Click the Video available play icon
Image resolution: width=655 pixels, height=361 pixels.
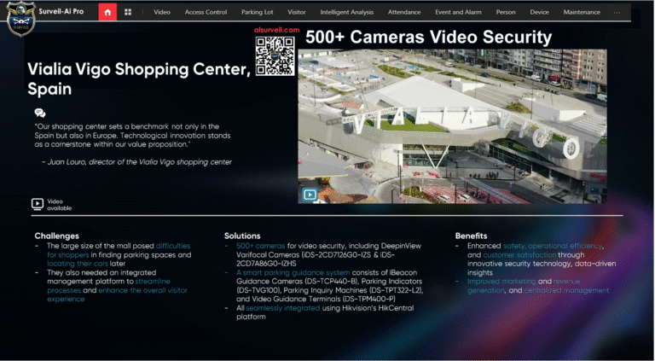(x=38, y=204)
